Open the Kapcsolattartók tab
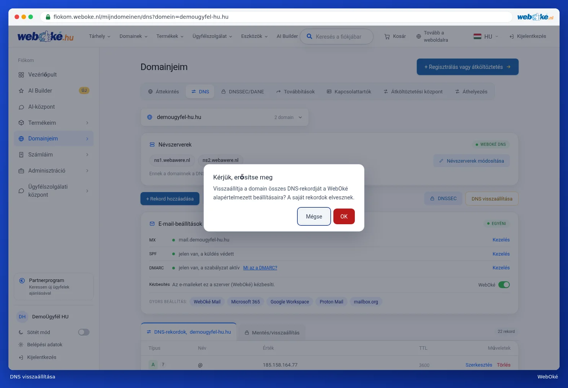 click(x=349, y=92)
